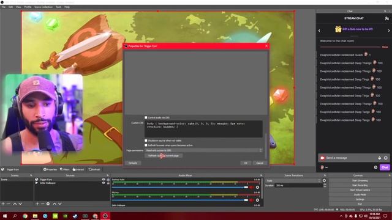Increase transition Duration with stepper arrows
392x220 pixels.
325,185
